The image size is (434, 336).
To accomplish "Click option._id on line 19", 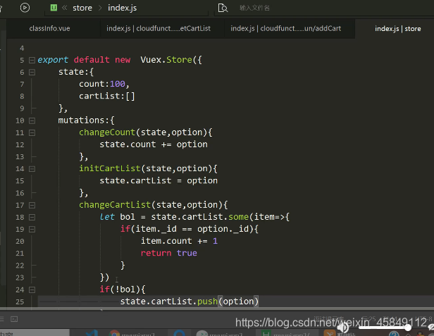I will tap(223, 229).
